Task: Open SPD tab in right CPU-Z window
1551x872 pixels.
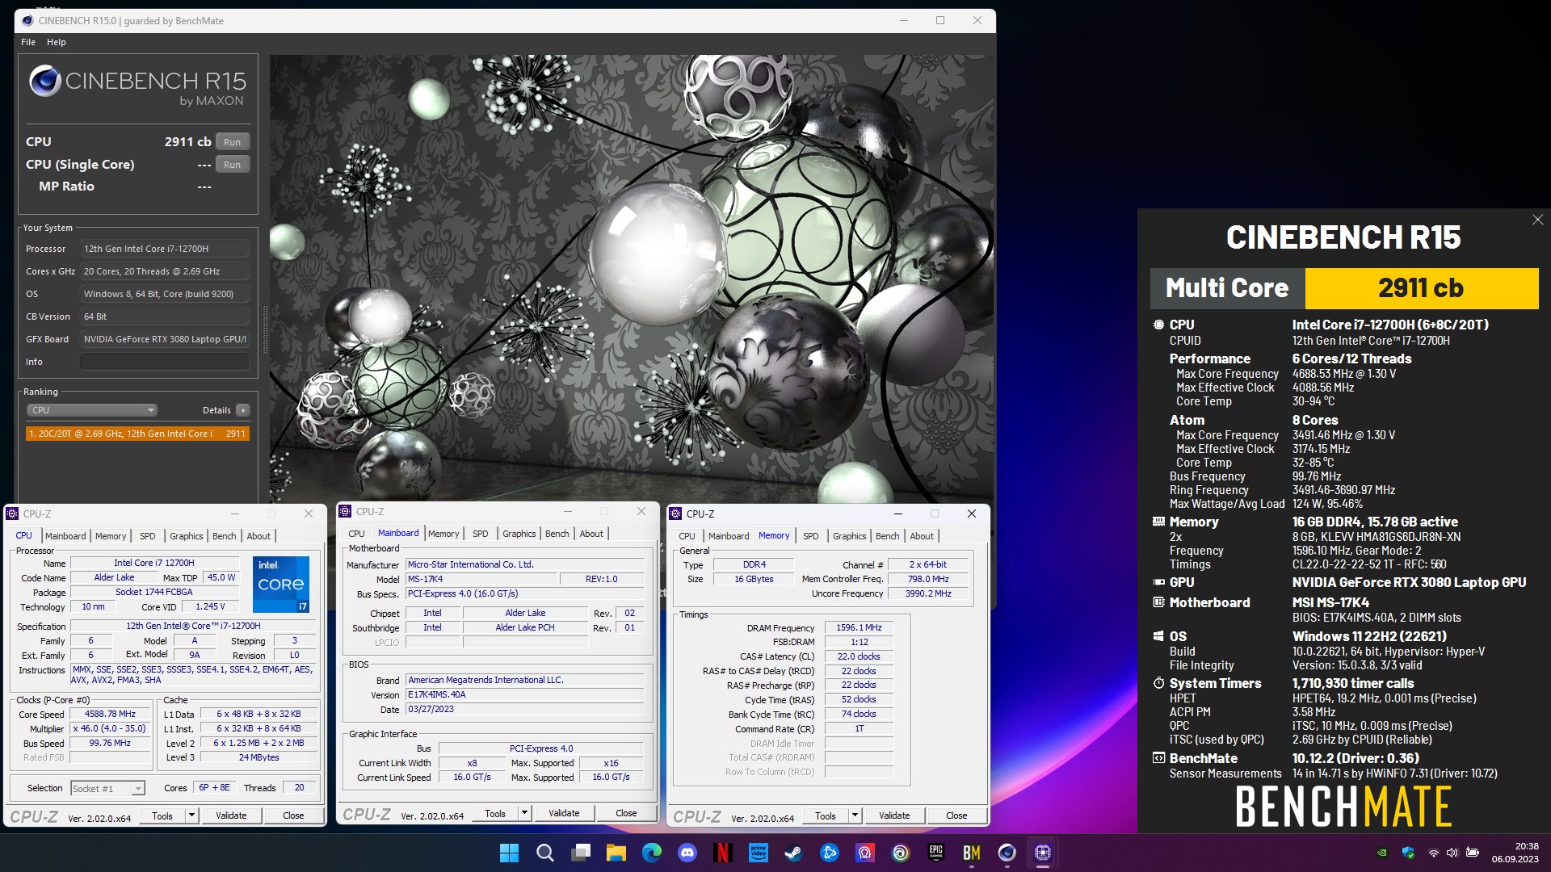Action: pyautogui.click(x=811, y=536)
